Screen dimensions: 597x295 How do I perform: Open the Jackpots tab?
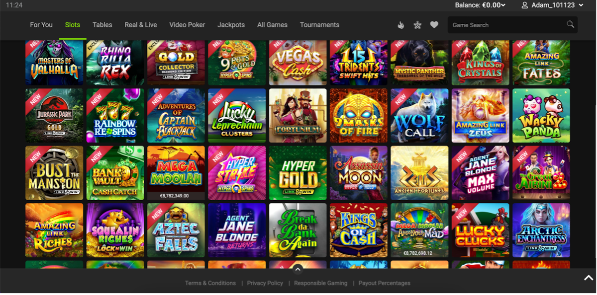pyautogui.click(x=231, y=25)
